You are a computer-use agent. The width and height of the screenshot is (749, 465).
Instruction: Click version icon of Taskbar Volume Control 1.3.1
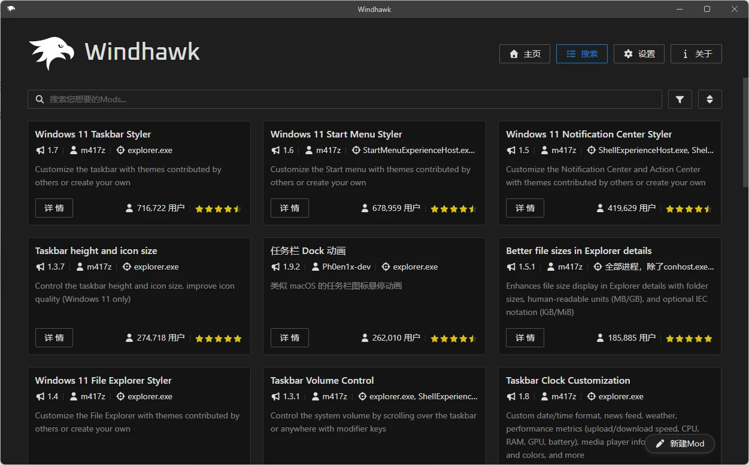275,397
